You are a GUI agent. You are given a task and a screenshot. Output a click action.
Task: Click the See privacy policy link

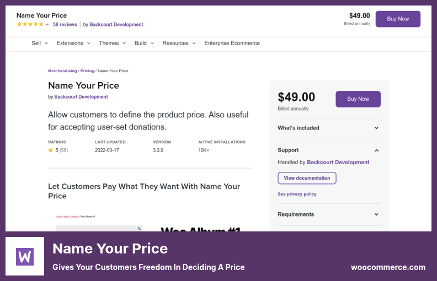(297, 194)
